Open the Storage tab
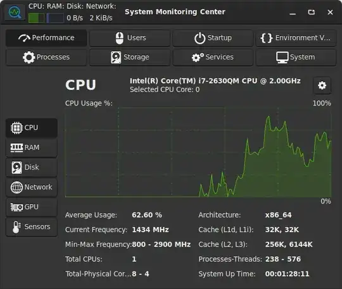Viewport: 342px width, 289px height. [130, 58]
